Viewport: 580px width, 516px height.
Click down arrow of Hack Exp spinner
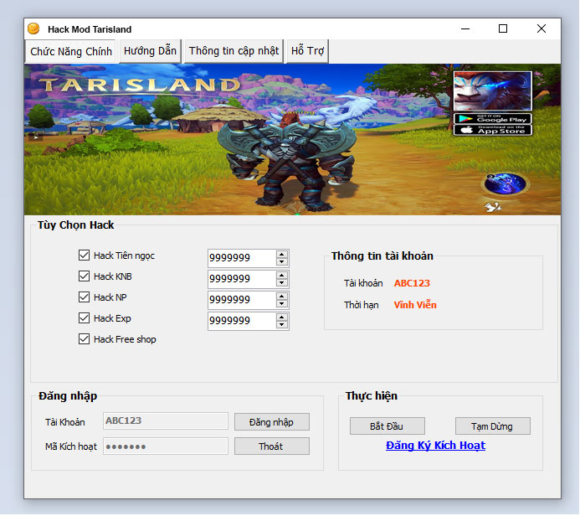coord(282,325)
